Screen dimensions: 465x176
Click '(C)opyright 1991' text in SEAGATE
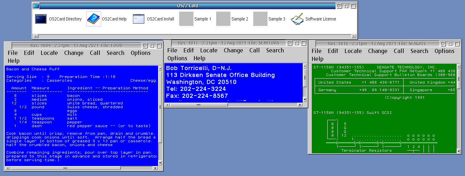coord(405,97)
